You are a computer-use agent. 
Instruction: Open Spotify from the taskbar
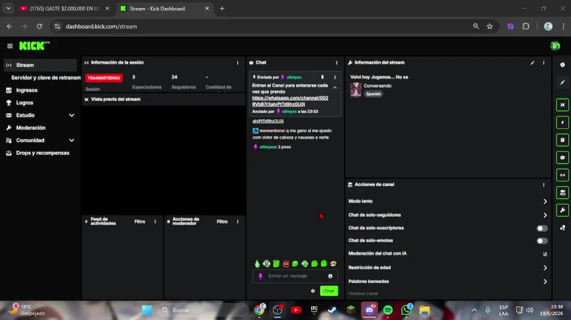[388, 310]
